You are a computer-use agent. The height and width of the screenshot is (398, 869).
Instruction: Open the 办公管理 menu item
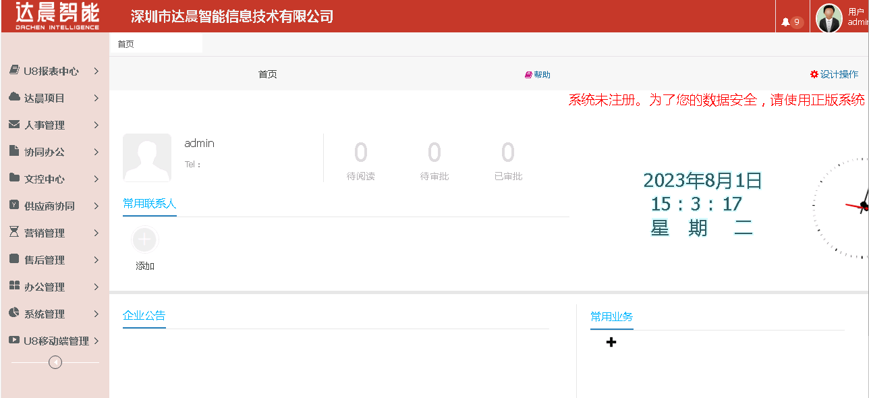[55, 287]
